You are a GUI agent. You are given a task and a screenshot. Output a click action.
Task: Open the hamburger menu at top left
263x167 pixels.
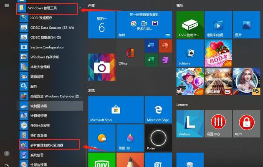(7, 5)
